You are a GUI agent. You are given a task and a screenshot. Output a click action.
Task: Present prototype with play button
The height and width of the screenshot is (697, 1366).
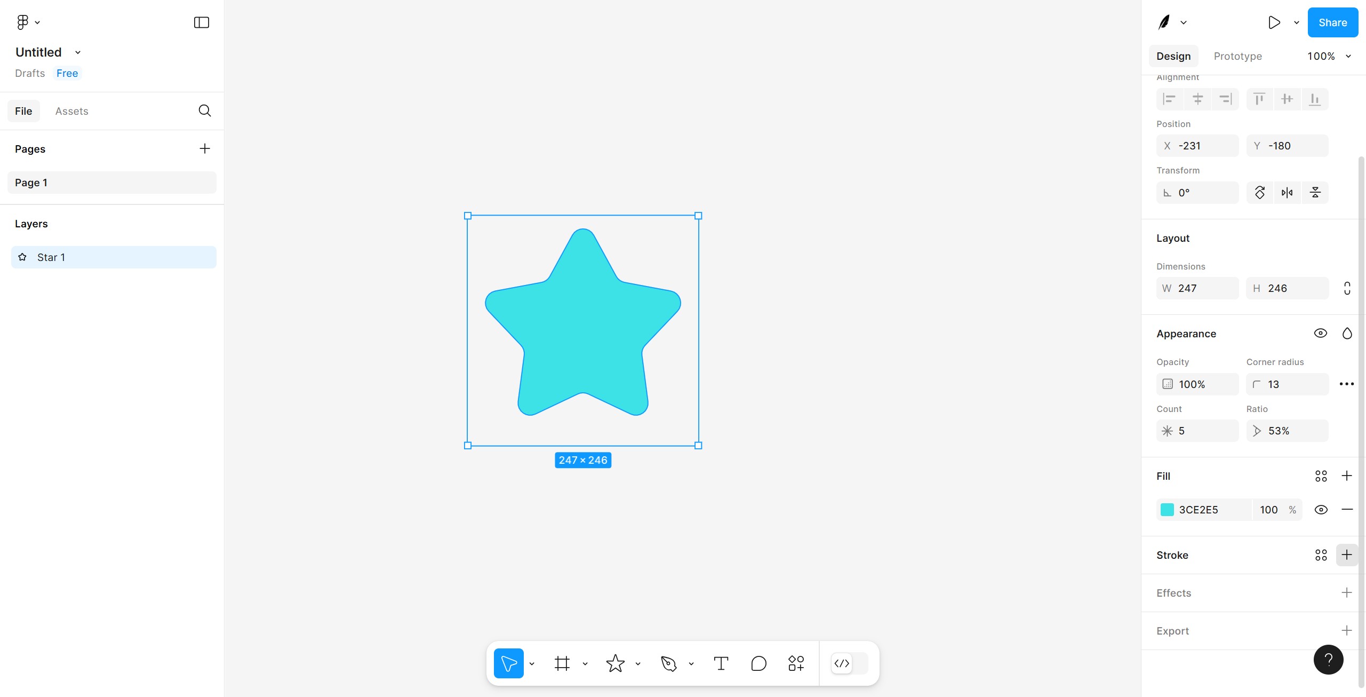point(1274,22)
